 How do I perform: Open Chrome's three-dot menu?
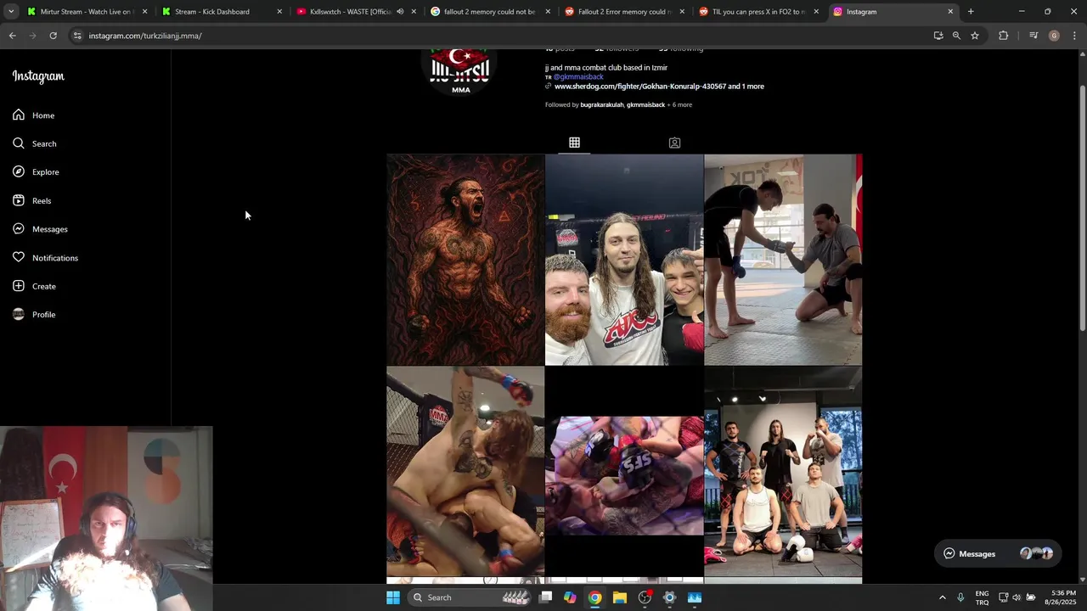pos(1075,36)
